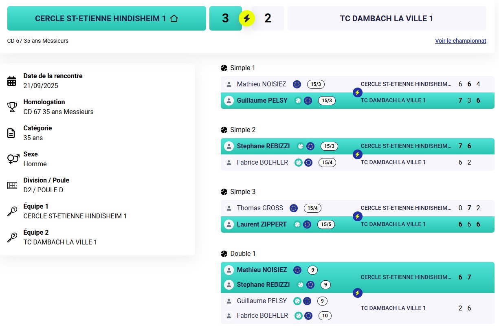Click green tennis ball badge beside Fabrice BOEHLER in Simple 2
Viewport: 499px width, 330px height.
(299, 163)
